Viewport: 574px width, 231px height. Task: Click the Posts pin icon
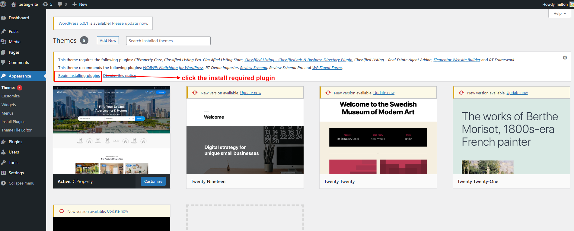click(3, 31)
